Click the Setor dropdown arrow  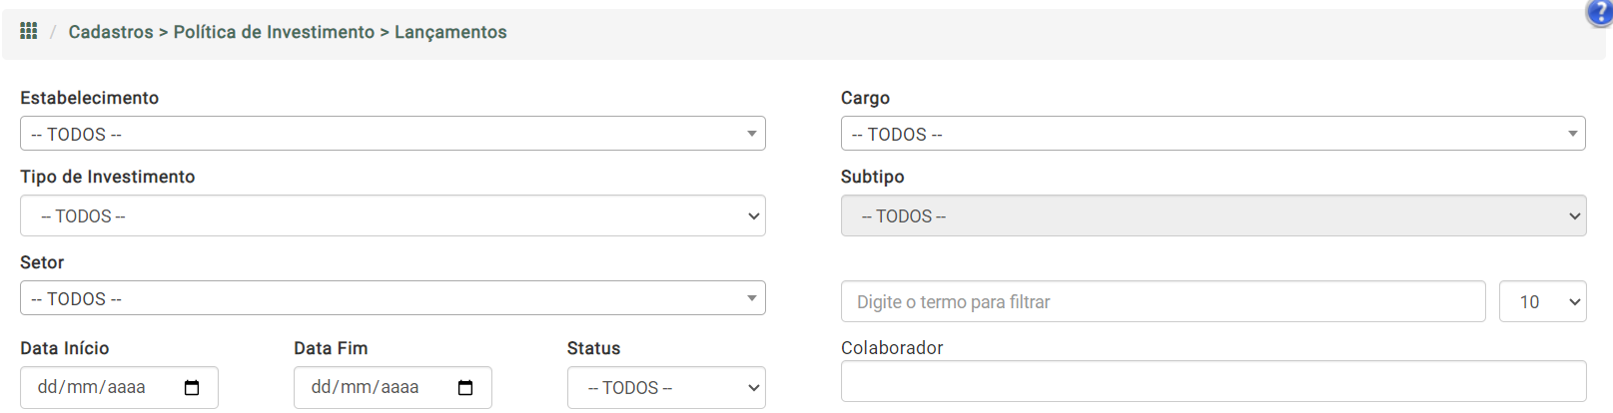752,298
